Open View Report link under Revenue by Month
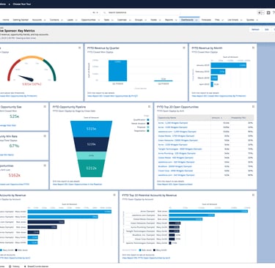 pos(219,96)
